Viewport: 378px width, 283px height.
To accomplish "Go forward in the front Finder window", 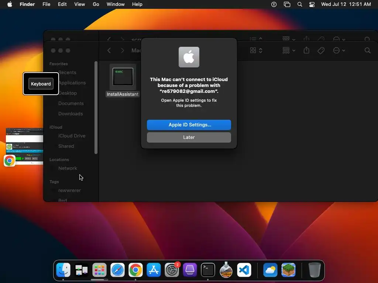I will click(122, 50).
